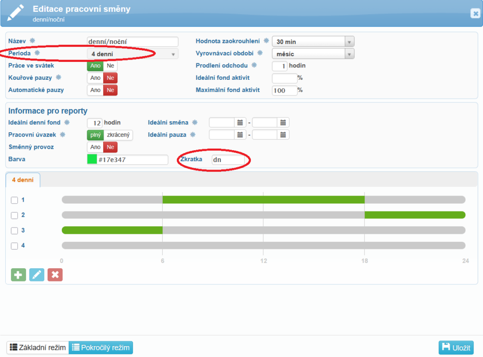Click the green Barva color swatch
This screenshot has width=483, height=357.
[x=92, y=160]
